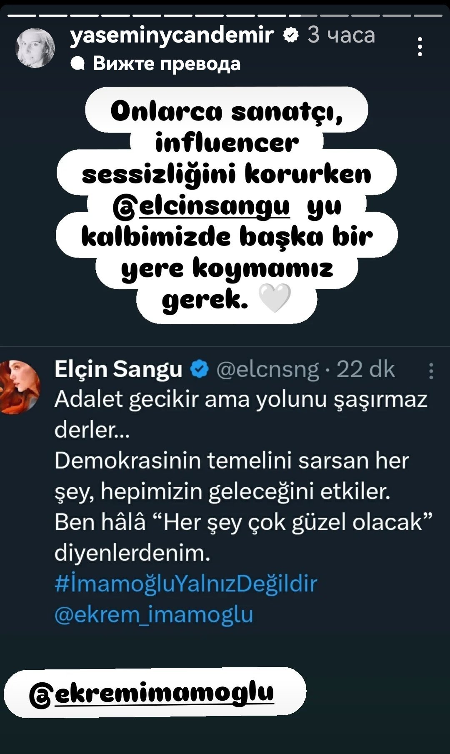Tap the 22 dk tweet timestamp
The height and width of the screenshot is (754, 450).
coord(365,369)
